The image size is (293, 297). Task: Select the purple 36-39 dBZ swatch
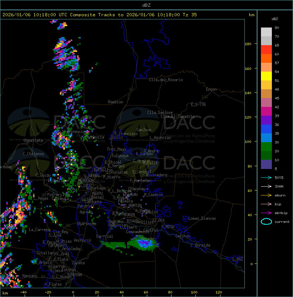tap(266, 120)
